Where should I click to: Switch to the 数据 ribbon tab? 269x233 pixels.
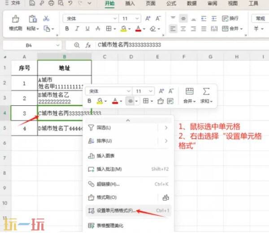(191, 3)
